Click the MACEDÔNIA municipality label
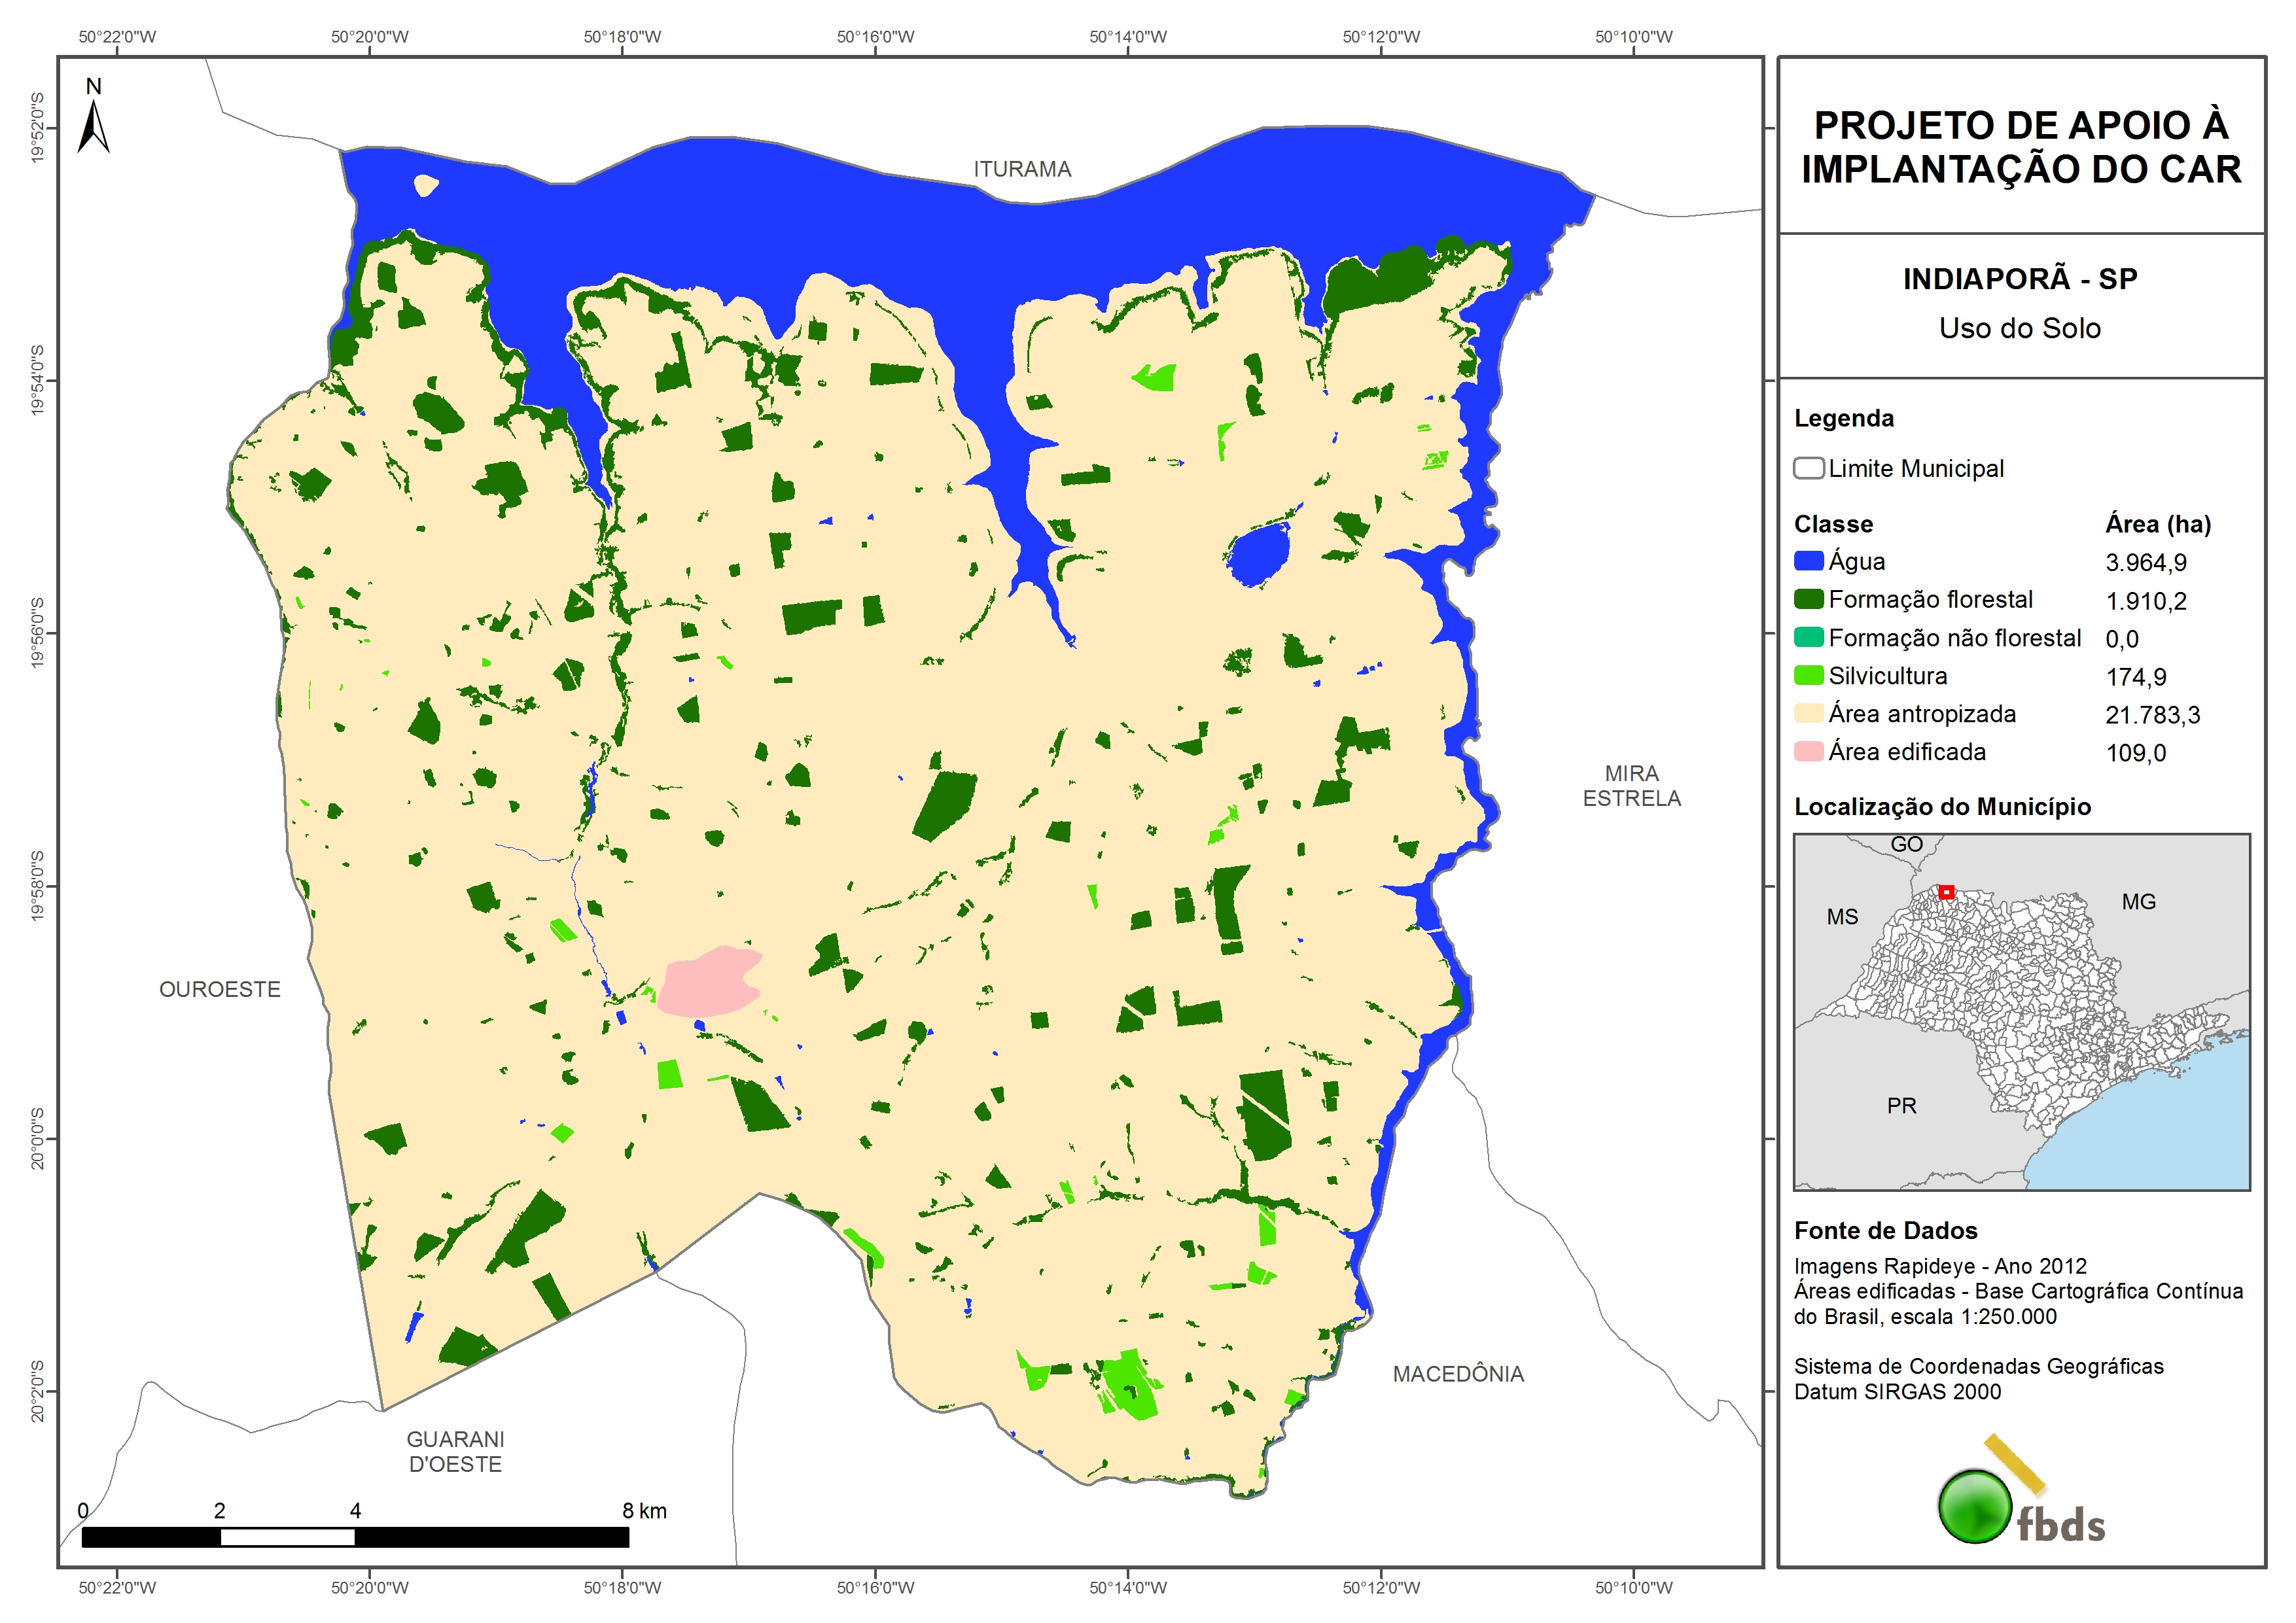 pos(1458,1374)
